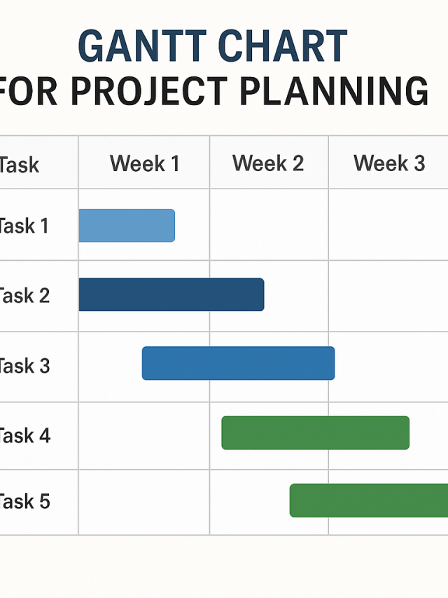
Task: Select the Task 3 row label
Action: pyautogui.click(x=24, y=365)
